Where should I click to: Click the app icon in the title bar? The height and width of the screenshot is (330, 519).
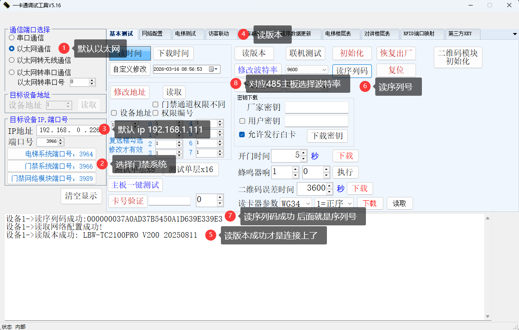(6, 5)
